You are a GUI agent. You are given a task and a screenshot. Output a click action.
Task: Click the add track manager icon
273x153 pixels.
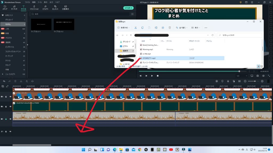coord(3,86)
